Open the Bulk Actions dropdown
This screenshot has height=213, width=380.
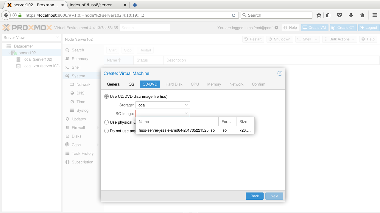[339, 39]
